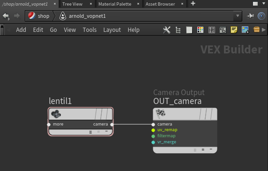Add a new pane tab
The height and width of the screenshot is (171, 268).
(x=193, y=3)
